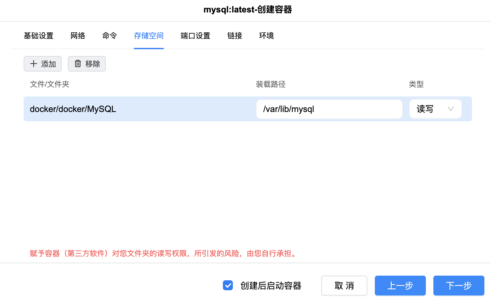Click the red permission warning text
The image size is (490, 303).
(164, 254)
